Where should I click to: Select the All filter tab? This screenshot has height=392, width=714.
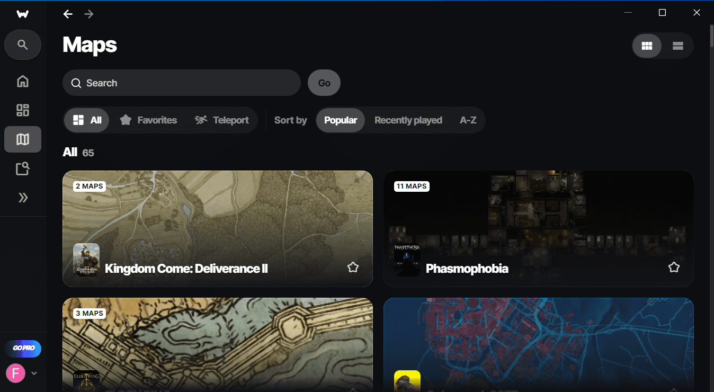coord(87,120)
